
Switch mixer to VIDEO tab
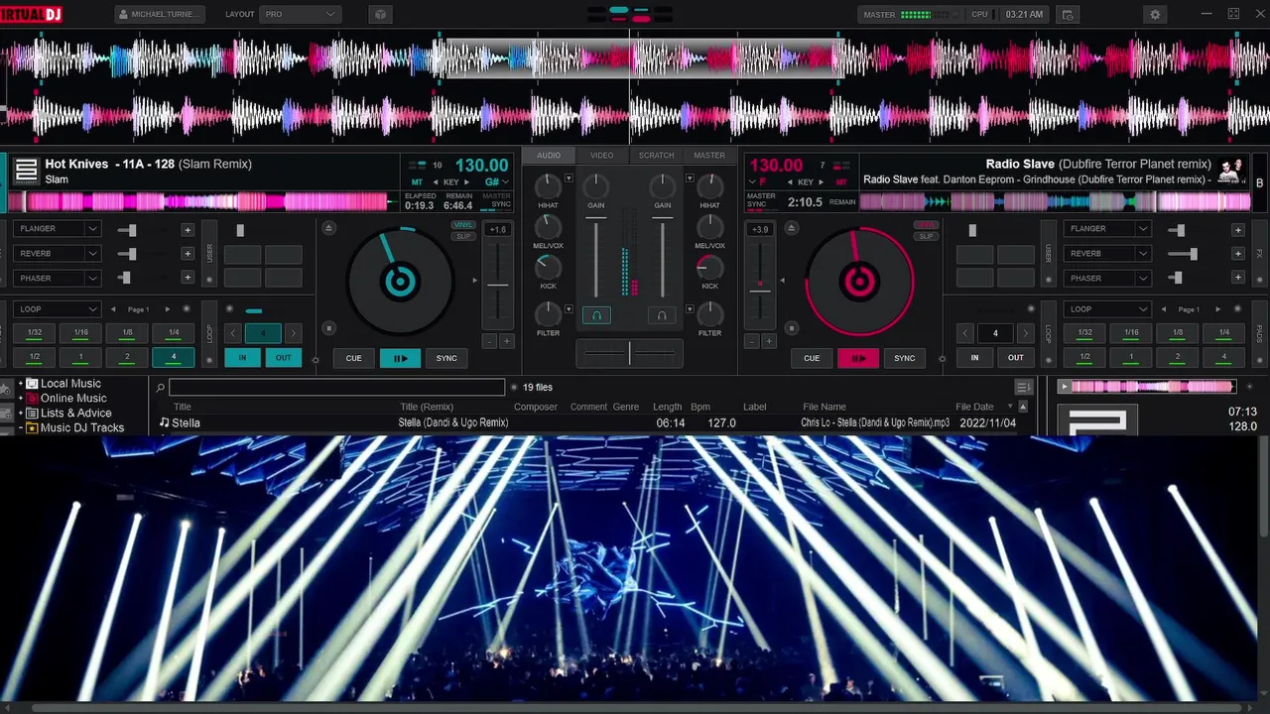(x=601, y=156)
